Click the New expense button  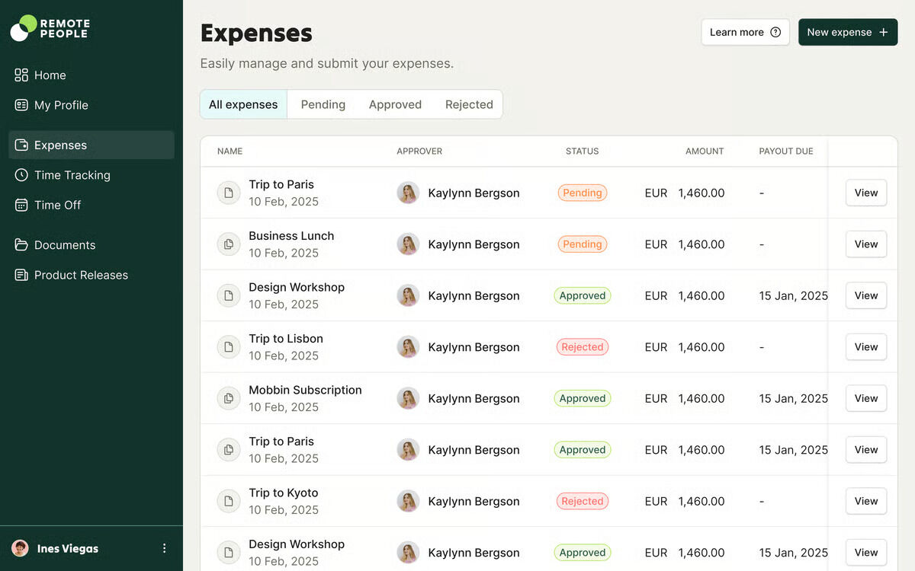[847, 32]
